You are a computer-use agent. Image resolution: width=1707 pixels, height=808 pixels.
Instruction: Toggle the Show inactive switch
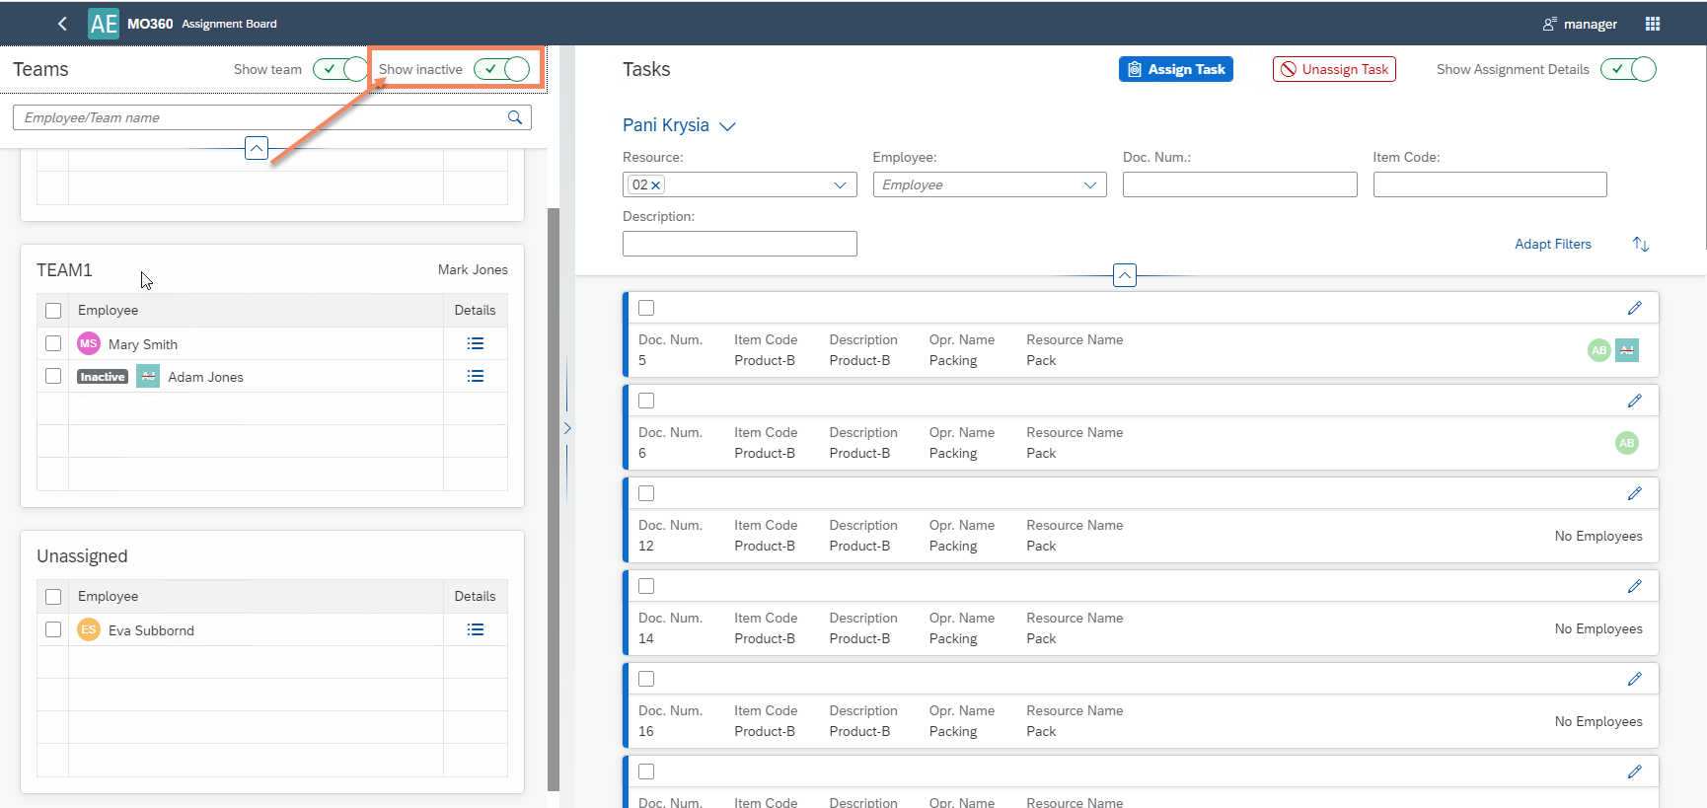coord(502,69)
